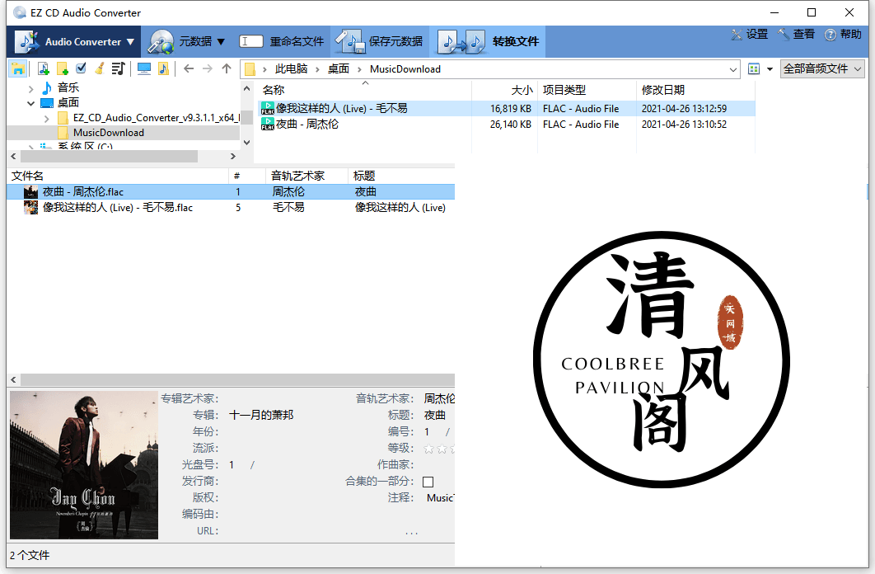Screen dimensions: 875x574
Task: Click the 音轨艺术家 field value 周杰伦
Action: pyautogui.click(x=439, y=398)
